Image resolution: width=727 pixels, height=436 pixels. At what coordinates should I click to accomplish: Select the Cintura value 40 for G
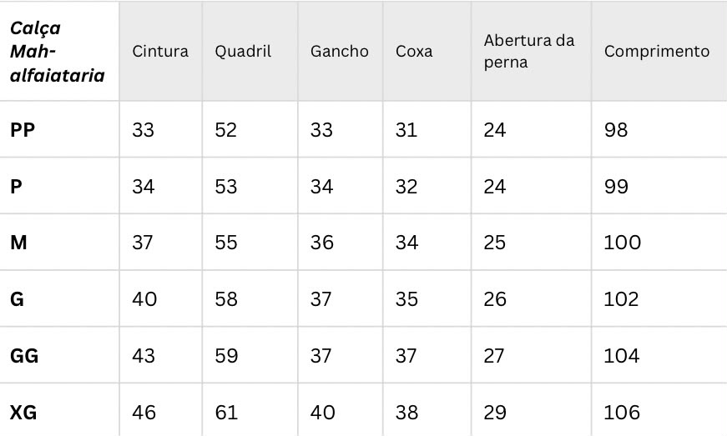[x=144, y=299]
